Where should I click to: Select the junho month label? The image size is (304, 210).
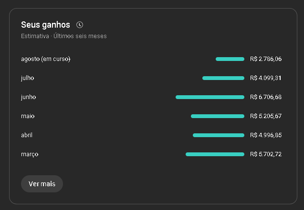pos(29,97)
